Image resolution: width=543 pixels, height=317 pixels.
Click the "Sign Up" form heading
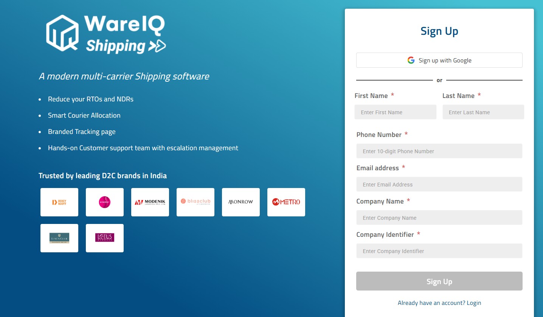pyautogui.click(x=439, y=31)
